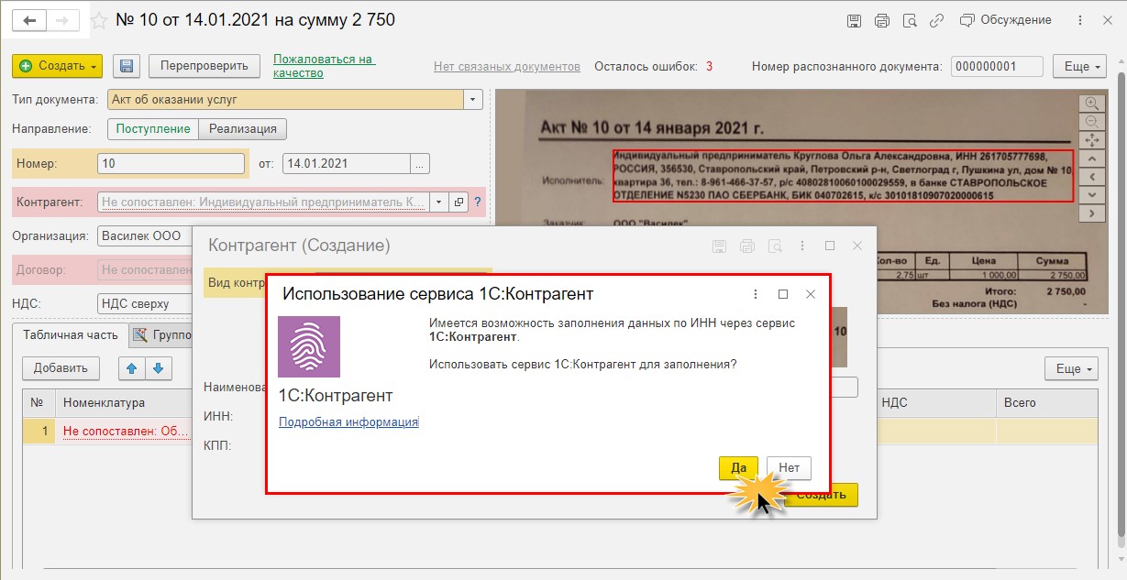Select the Поступление direction toggle
Image resolution: width=1127 pixels, height=580 pixels.
[153, 129]
